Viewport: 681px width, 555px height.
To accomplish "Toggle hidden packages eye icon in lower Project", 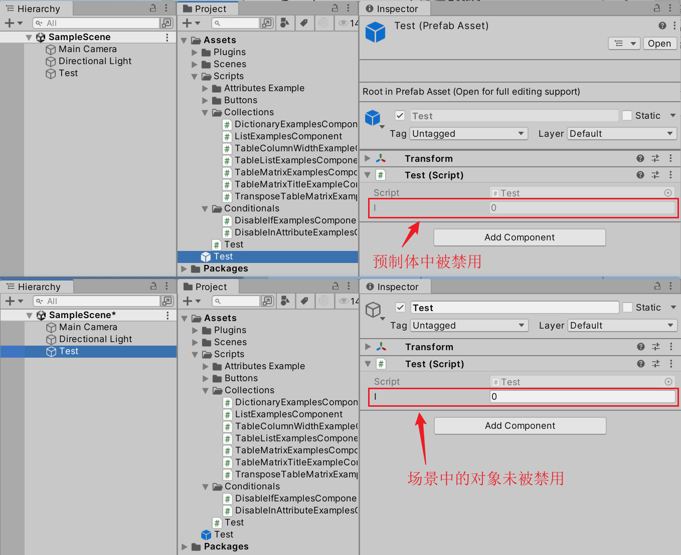I will (x=344, y=301).
